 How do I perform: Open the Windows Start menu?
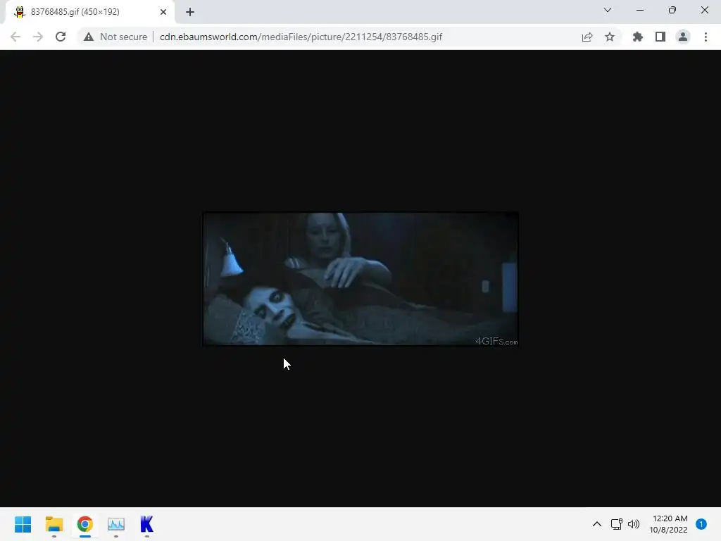coord(23,524)
